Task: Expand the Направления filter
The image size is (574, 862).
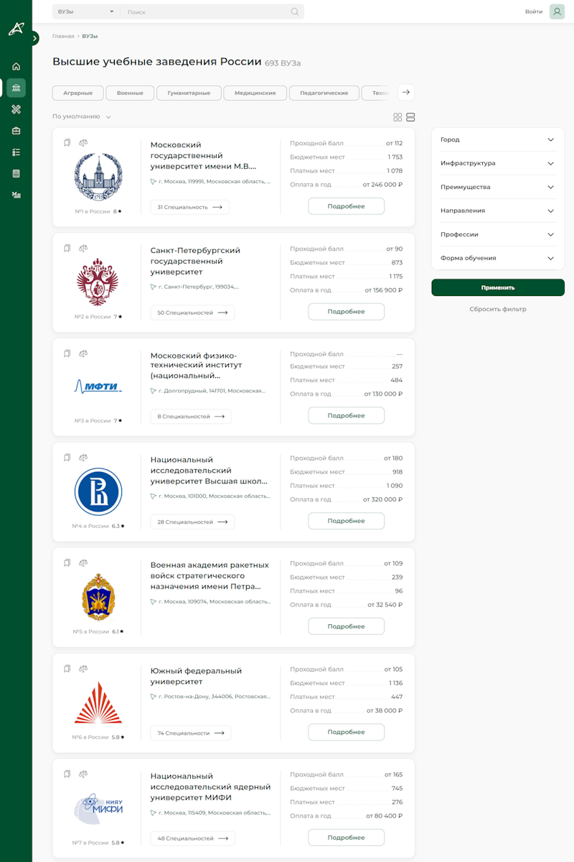Action: click(498, 211)
